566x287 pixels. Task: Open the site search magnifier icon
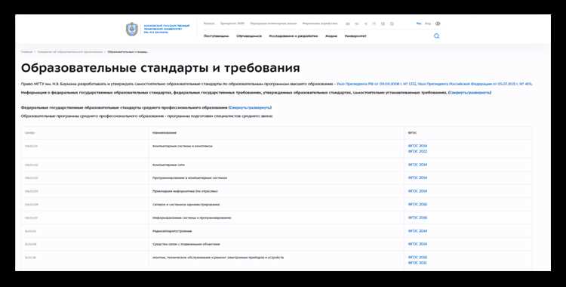(x=436, y=35)
